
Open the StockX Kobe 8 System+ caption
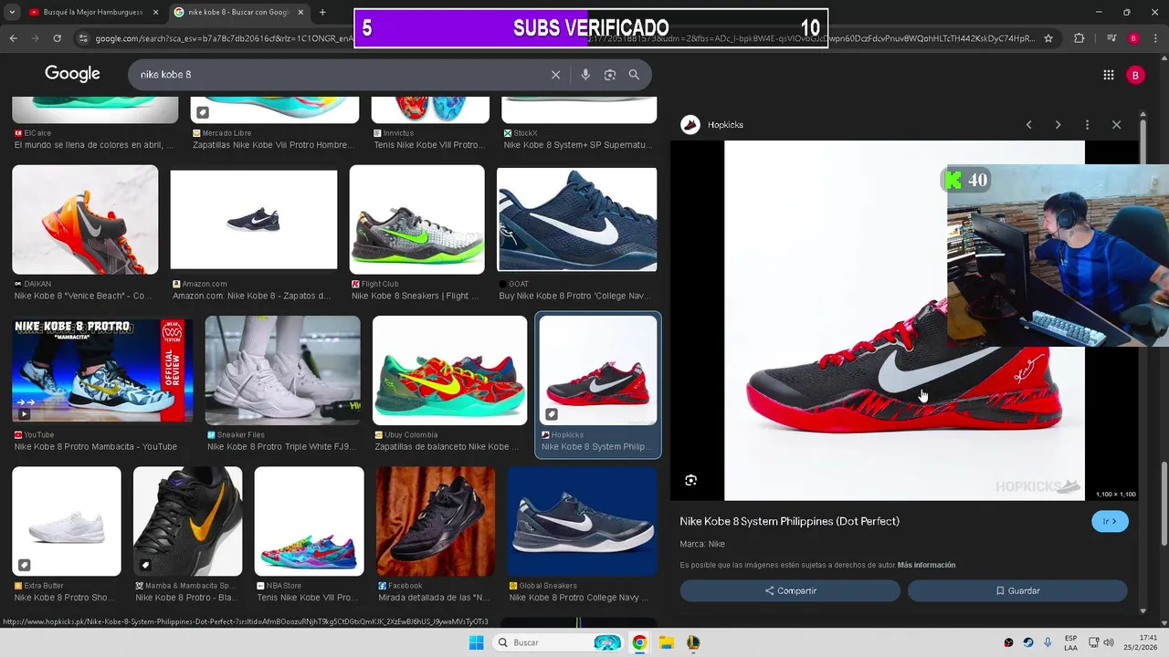578,144
